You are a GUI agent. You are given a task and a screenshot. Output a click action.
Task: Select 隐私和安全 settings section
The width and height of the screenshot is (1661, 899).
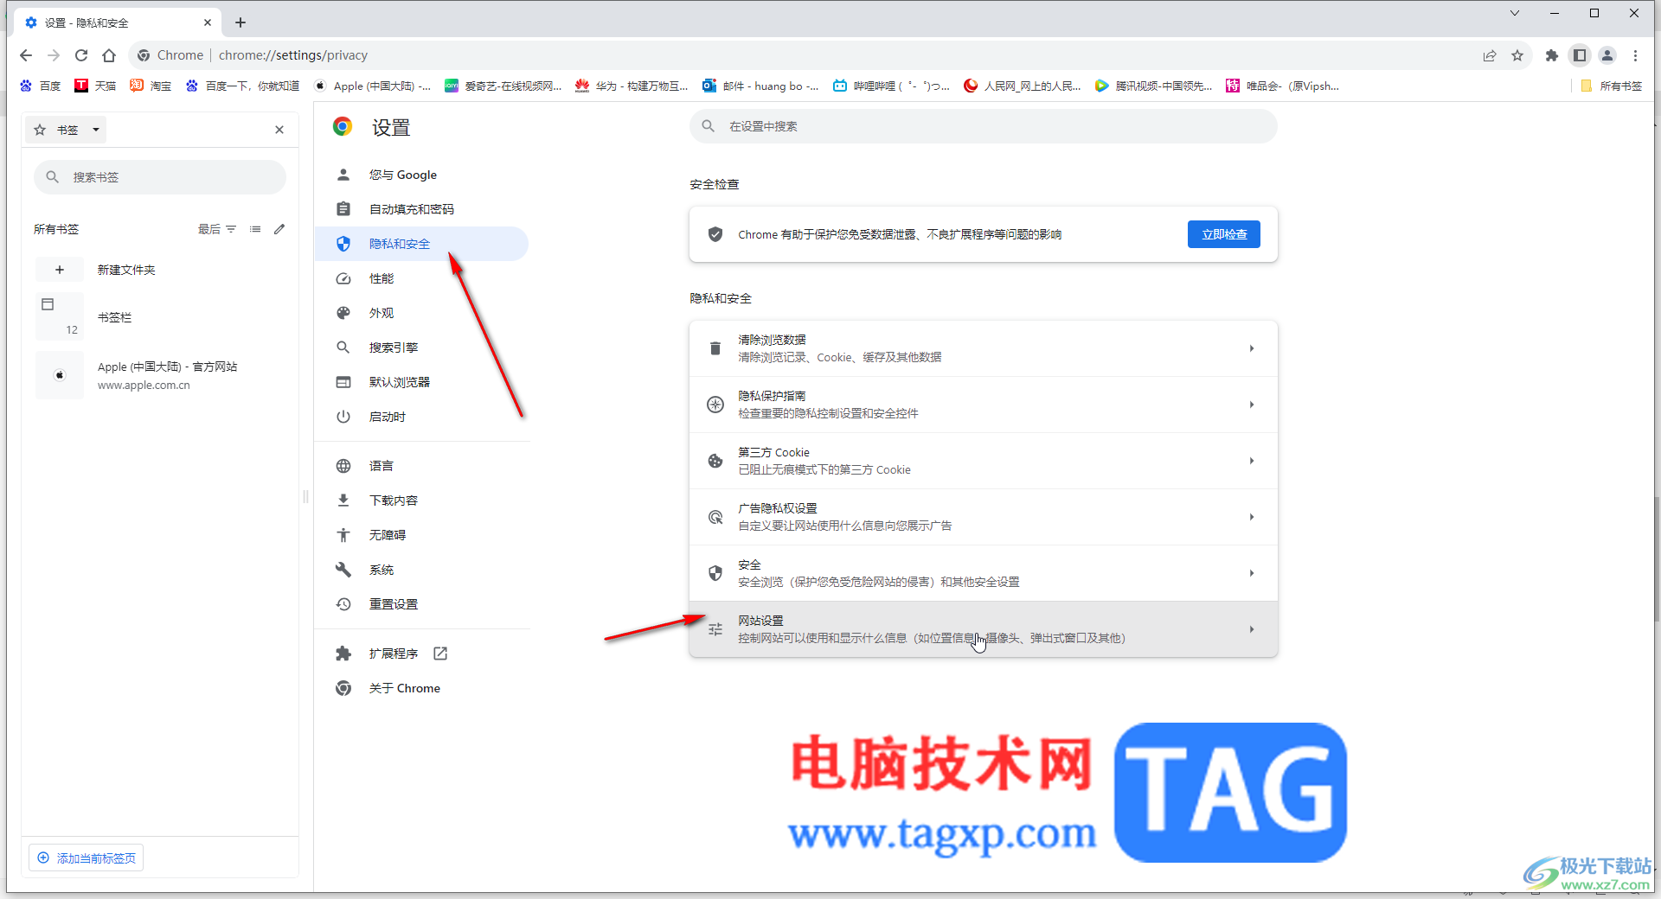coord(421,244)
